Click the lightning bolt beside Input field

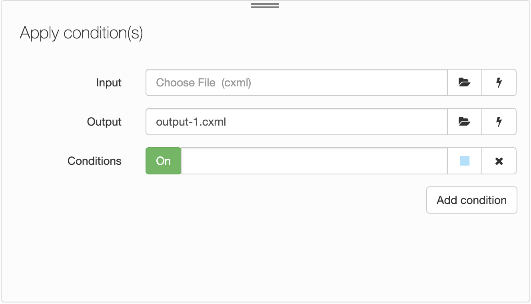[x=499, y=82]
